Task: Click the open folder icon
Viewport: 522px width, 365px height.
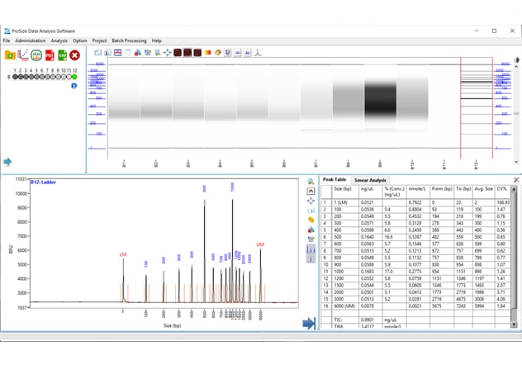Action: tap(10, 55)
